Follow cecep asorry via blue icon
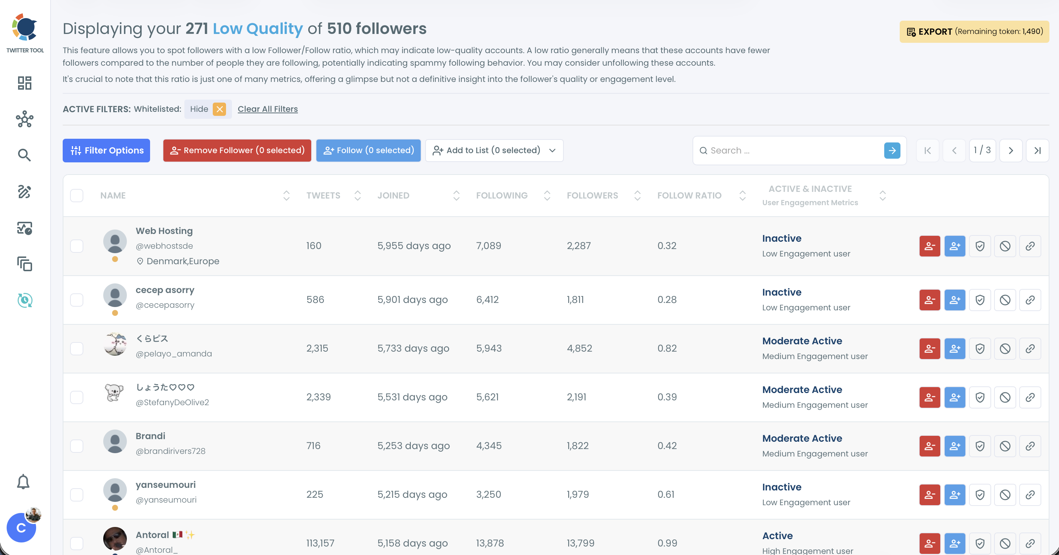The width and height of the screenshot is (1059, 555). pos(955,300)
